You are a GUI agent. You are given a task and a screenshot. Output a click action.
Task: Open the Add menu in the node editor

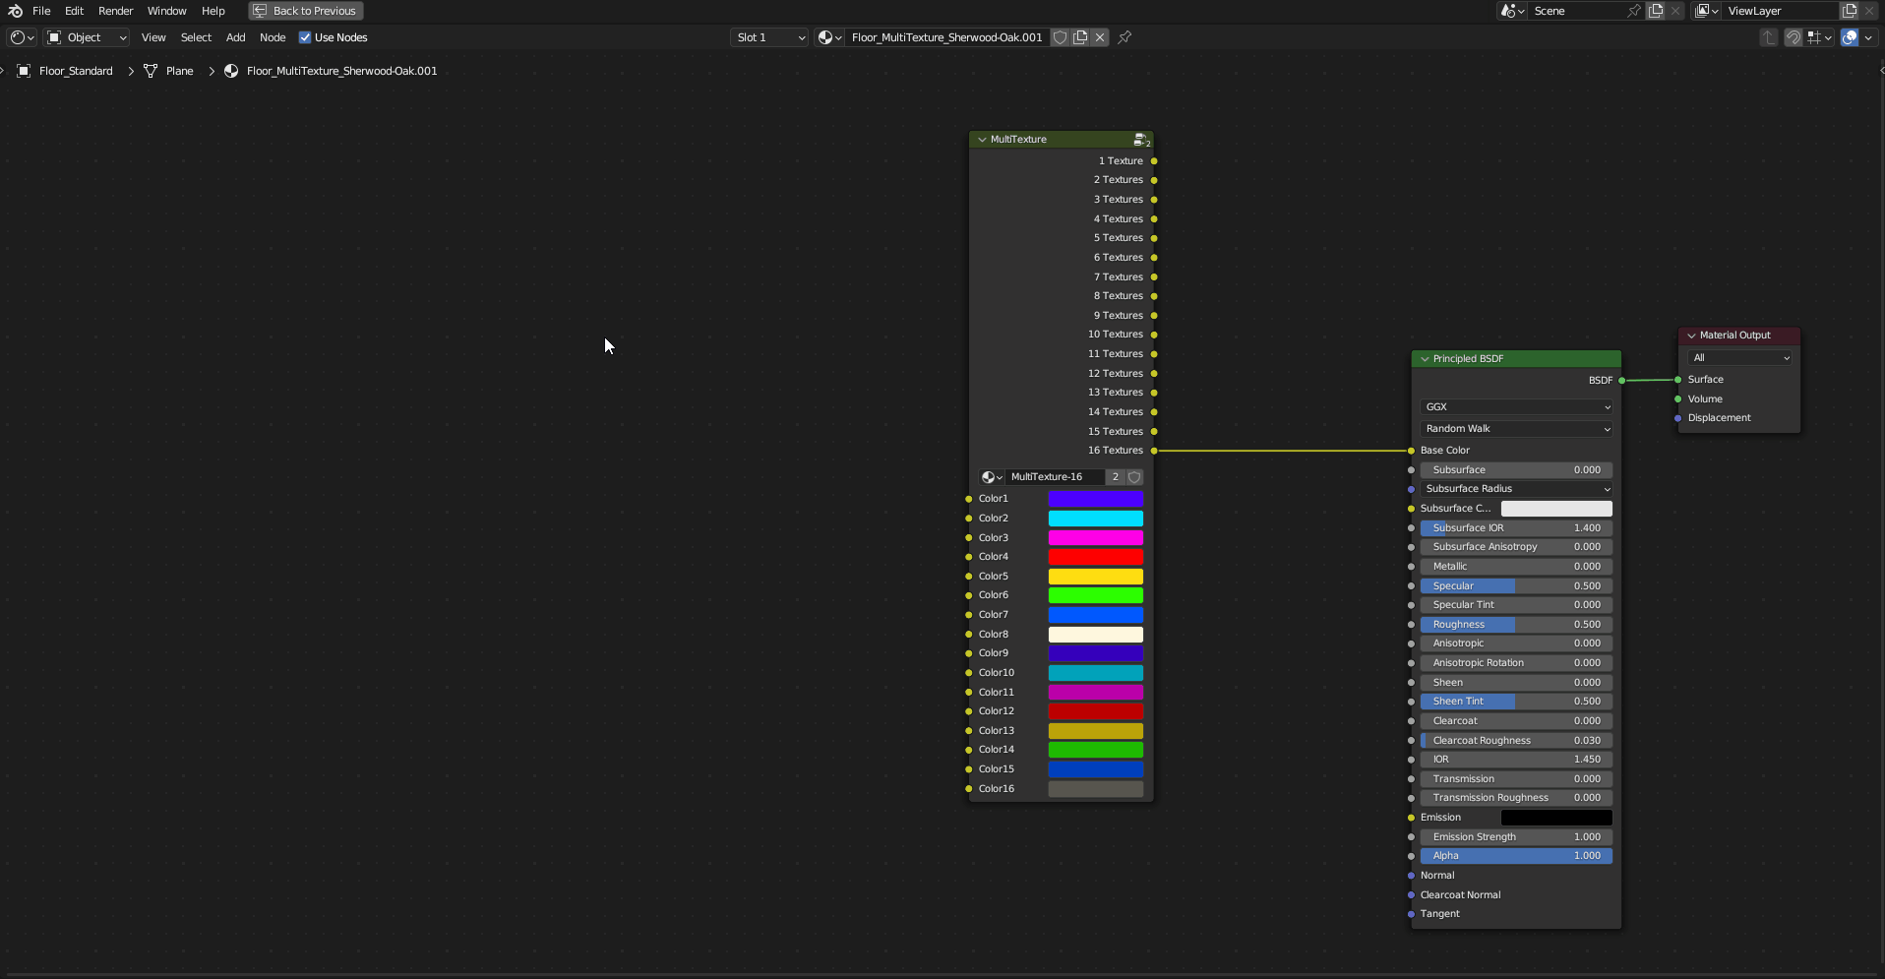[x=235, y=37]
